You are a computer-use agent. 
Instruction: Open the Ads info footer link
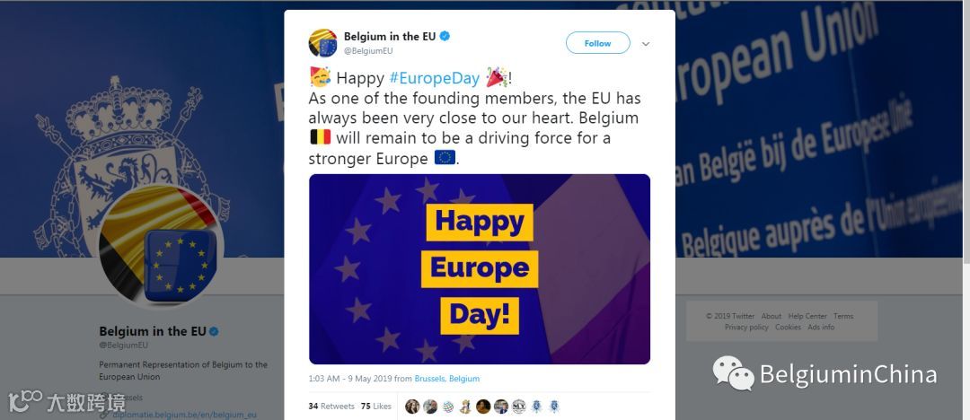click(x=821, y=328)
